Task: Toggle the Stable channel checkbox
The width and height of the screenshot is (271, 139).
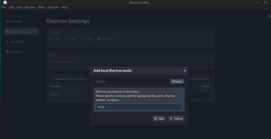Action: pyautogui.click(x=50, y=39)
